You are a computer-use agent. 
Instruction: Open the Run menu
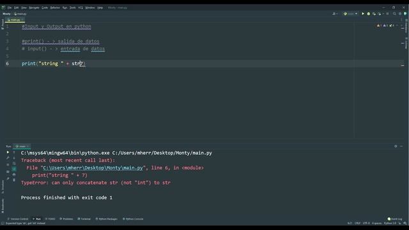click(65, 8)
